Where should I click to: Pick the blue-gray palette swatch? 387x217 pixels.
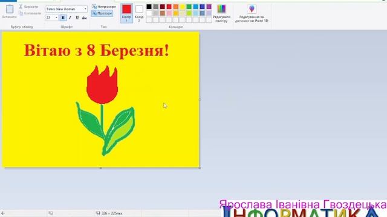click(203, 13)
